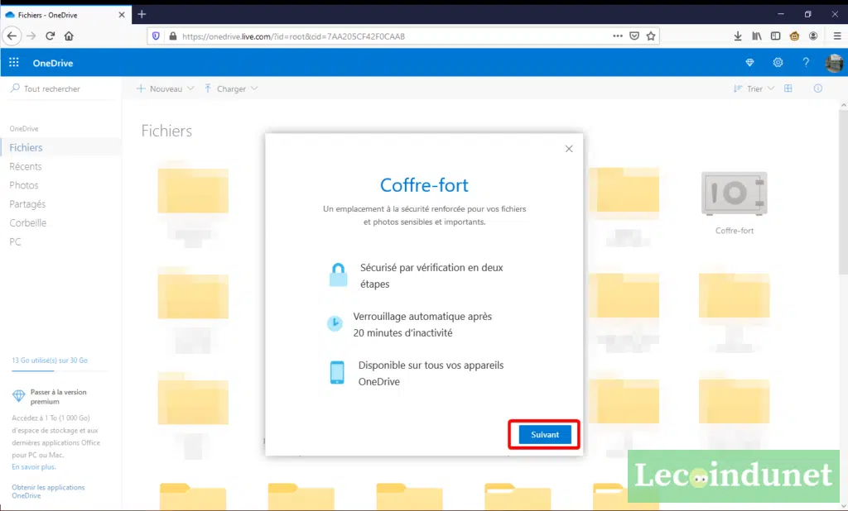Reload the page with the refresh icon
Screen dimensions: 848x511
point(51,36)
